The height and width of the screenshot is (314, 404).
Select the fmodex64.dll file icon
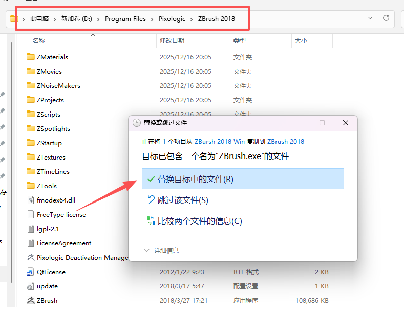click(31, 200)
